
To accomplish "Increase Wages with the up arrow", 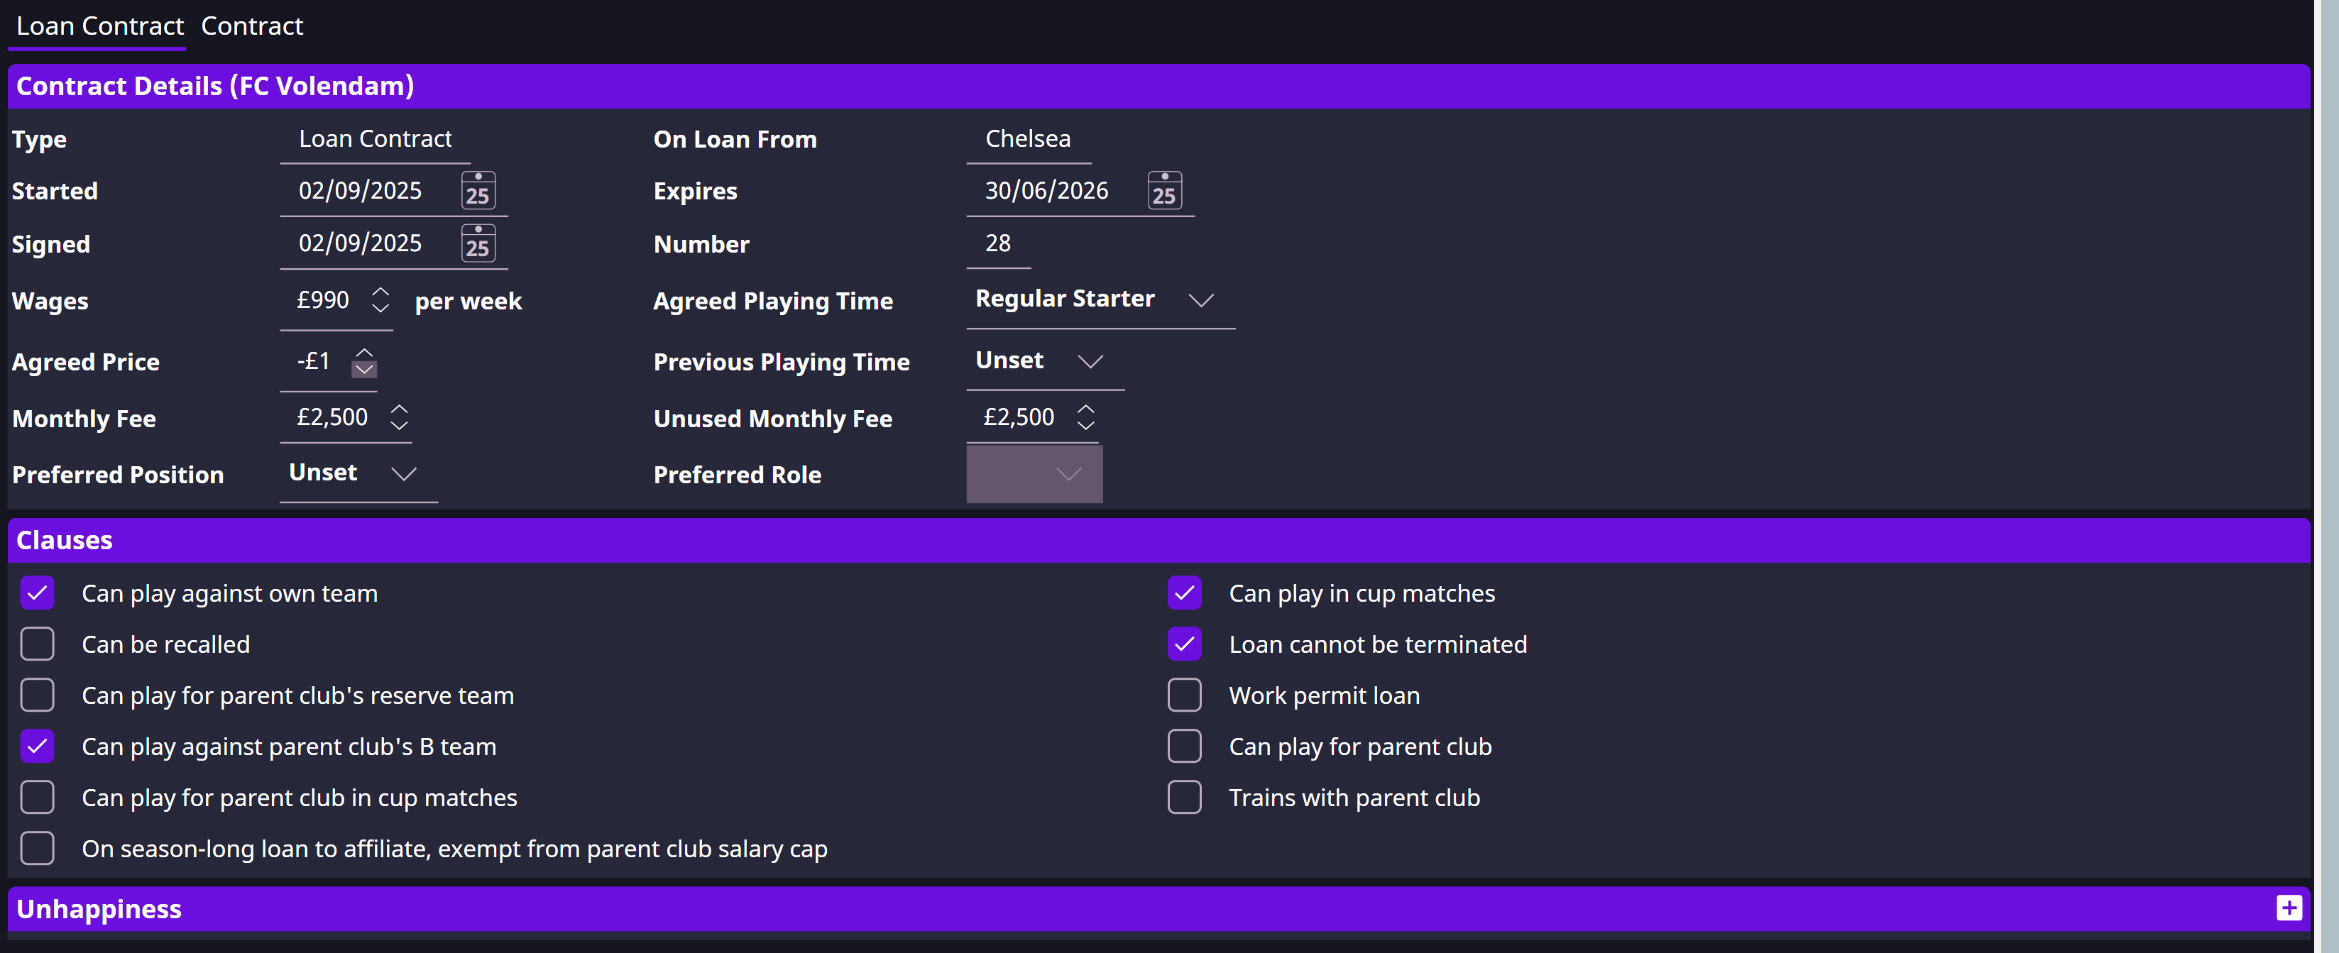I will (x=380, y=292).
